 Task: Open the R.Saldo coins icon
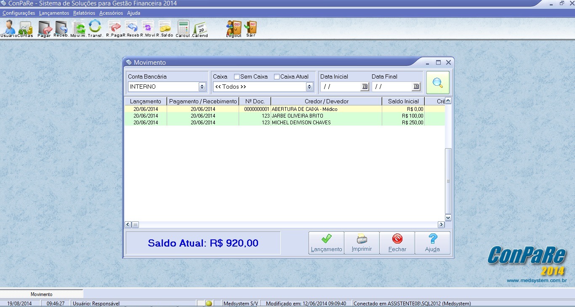tap(165, 29)
